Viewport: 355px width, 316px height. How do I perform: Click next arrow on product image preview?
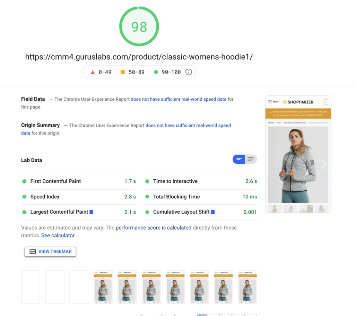point(324,164)
